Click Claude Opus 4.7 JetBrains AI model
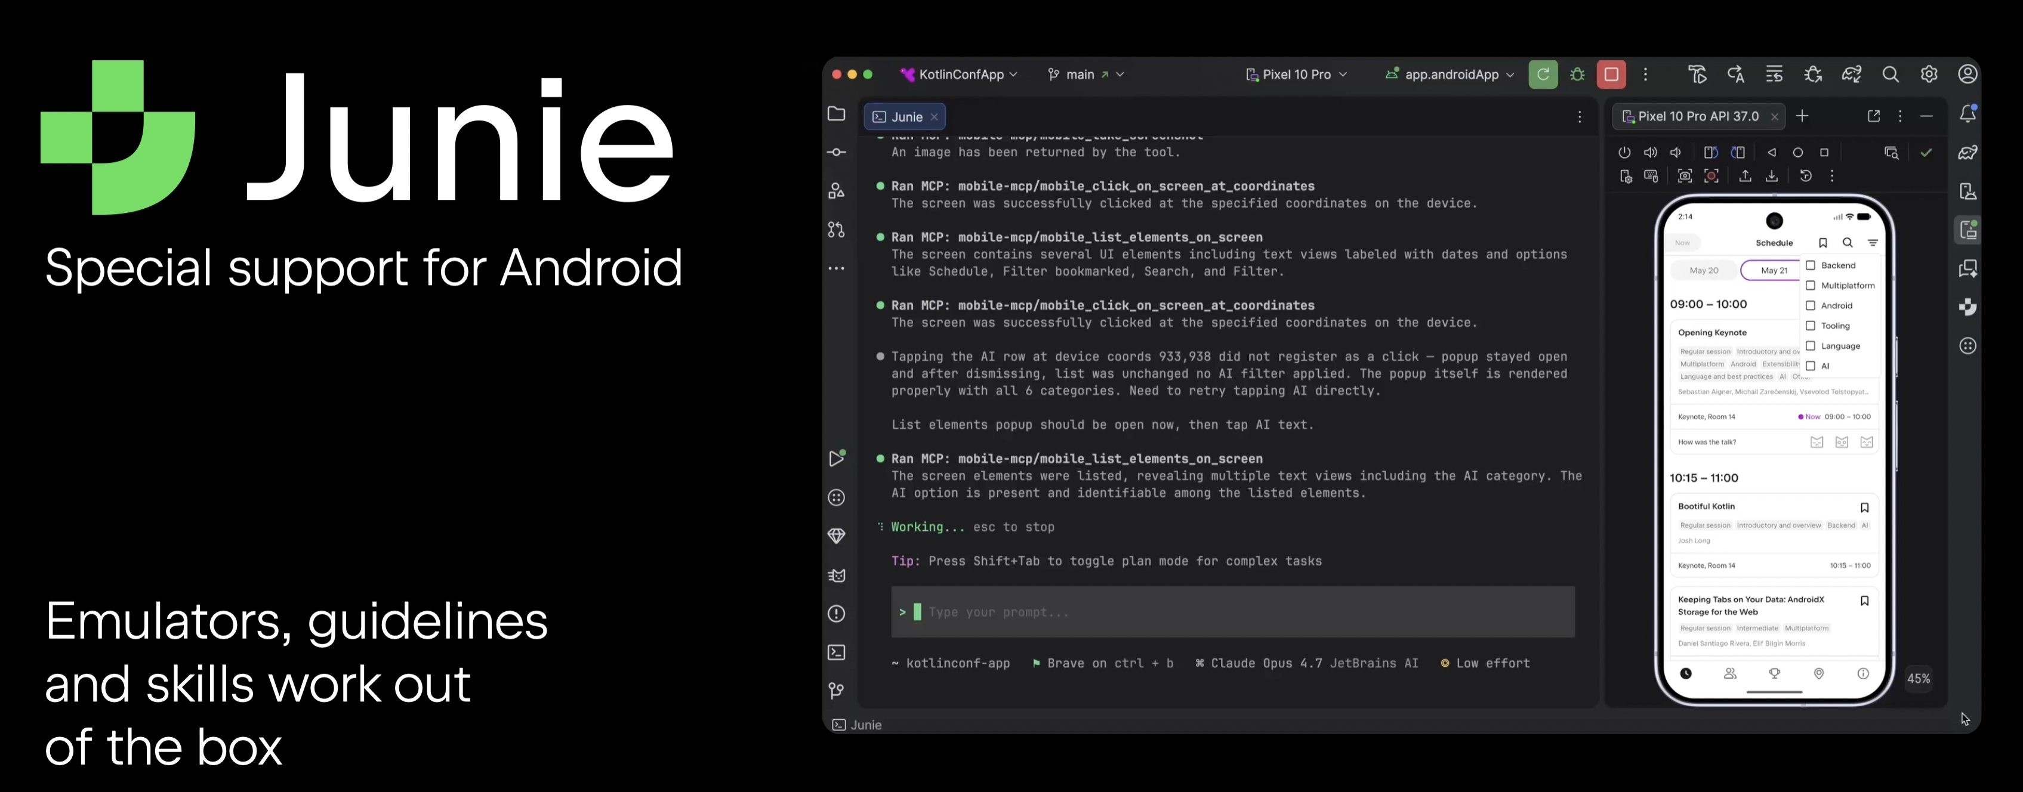This screenshot has width=2023, height=792. (x=1307, y=663)
